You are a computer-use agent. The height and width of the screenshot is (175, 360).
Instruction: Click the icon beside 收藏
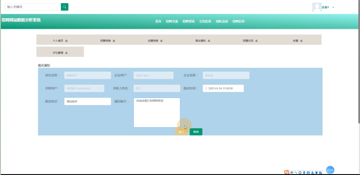[301, 41]
